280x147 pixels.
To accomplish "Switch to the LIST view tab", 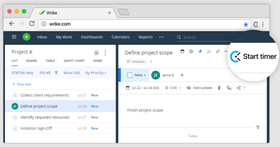I will click(14, 61).
